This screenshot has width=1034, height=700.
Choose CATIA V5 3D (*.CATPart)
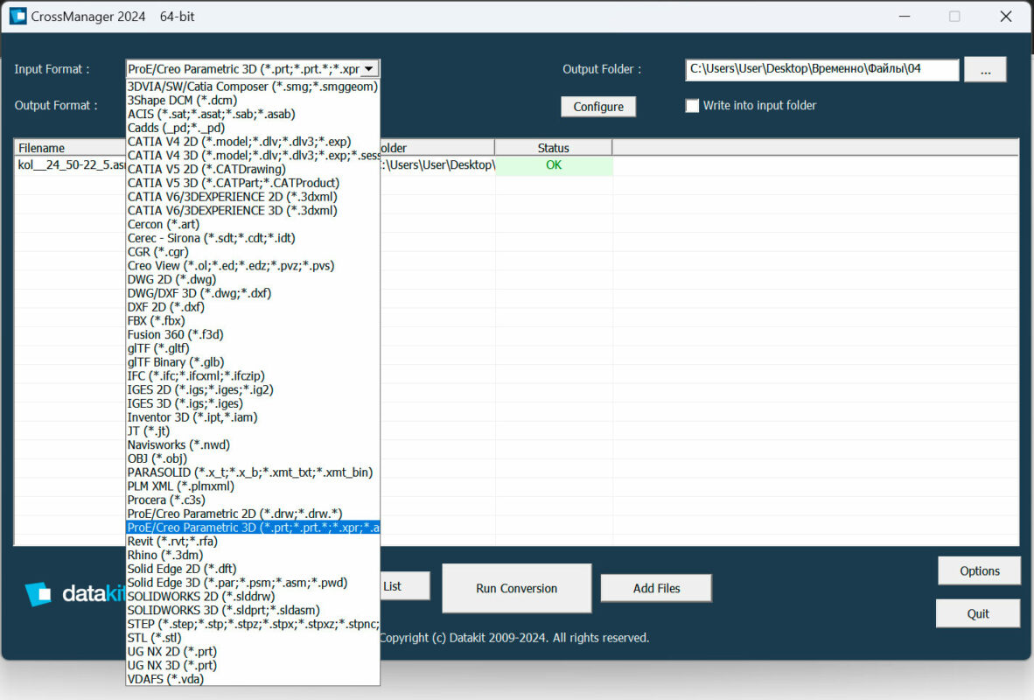click(253, 184)
